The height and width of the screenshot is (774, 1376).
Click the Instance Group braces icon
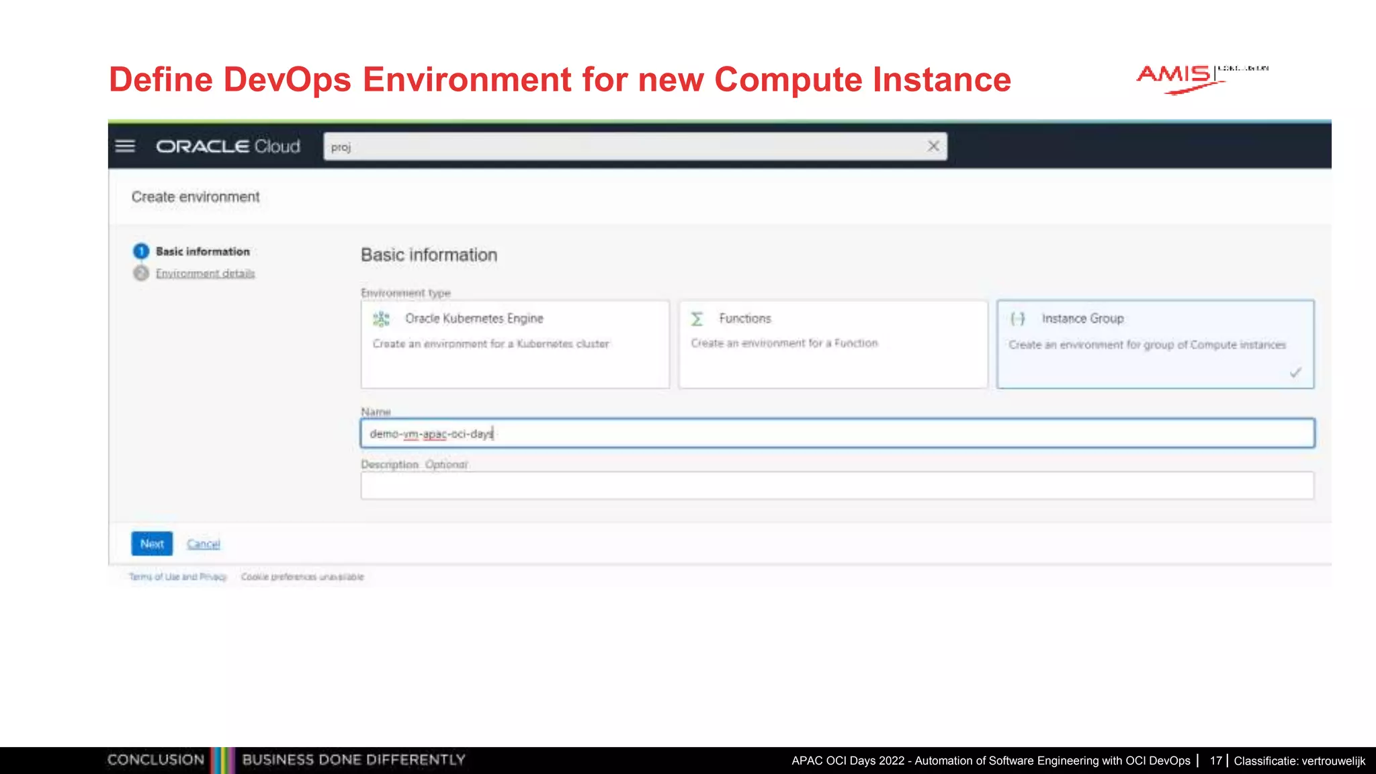(1018, 318)
